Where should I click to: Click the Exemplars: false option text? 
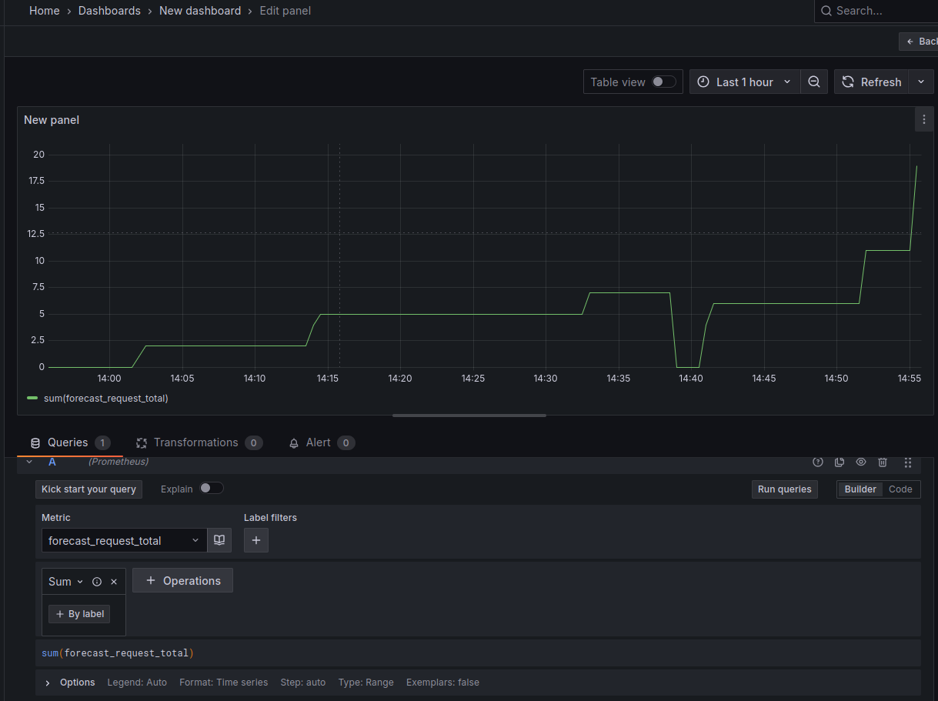442,683
